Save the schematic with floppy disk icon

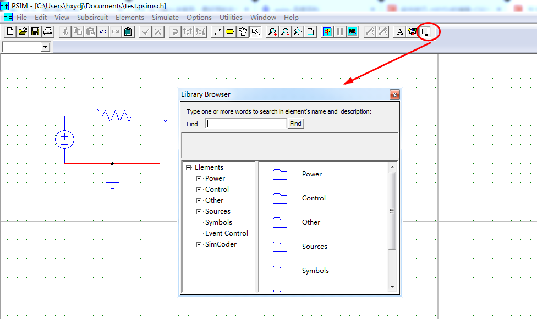click(35, 32)
